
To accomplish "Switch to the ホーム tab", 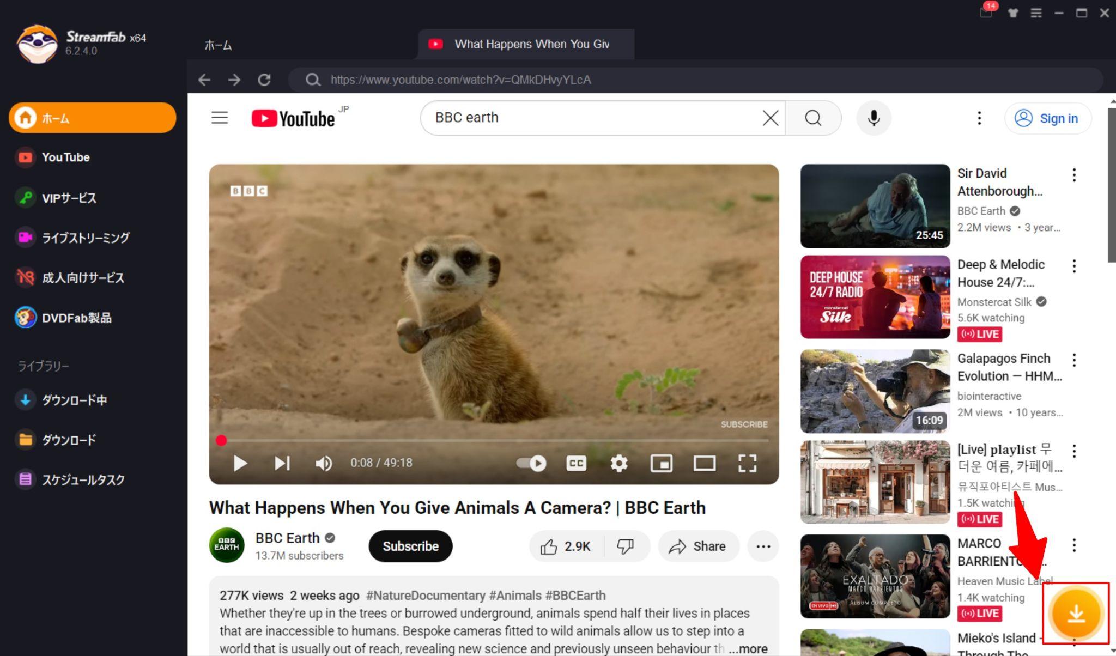I will pyautogui.click(x=218, y=45).
